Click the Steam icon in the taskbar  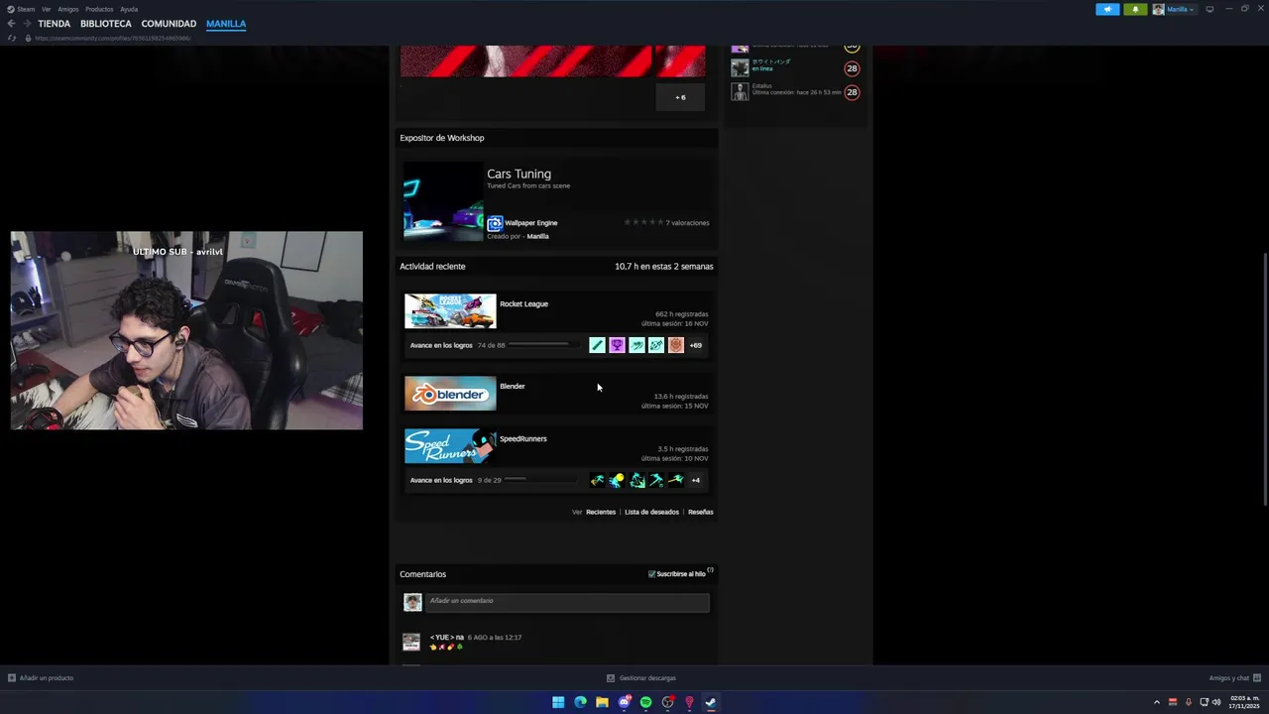[x=711, y=702]
